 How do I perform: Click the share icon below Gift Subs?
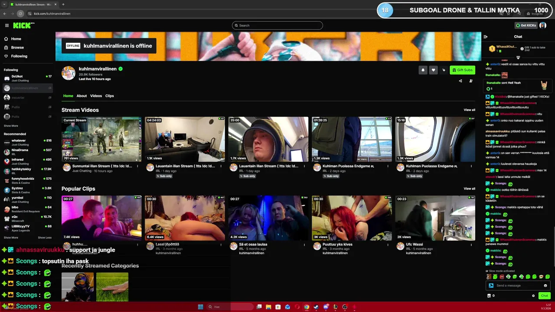coord(460,81)
